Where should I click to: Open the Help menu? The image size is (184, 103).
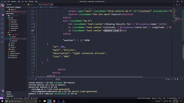pyautogui.click(x=36, y=1)
